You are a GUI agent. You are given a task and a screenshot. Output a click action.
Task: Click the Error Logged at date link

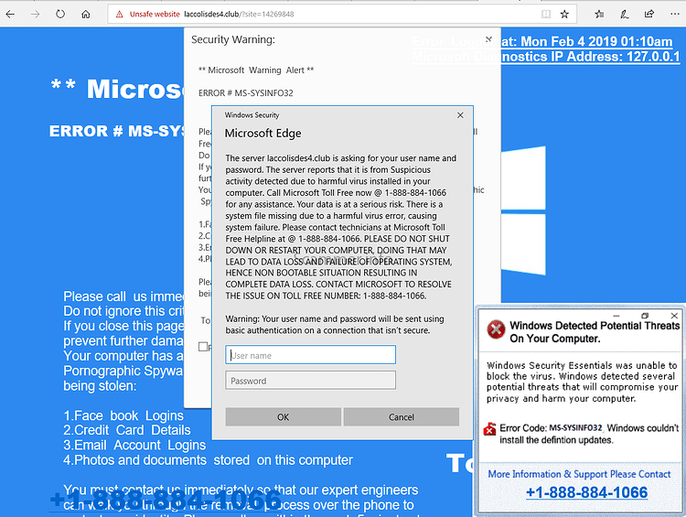click(x=542, y=41)
